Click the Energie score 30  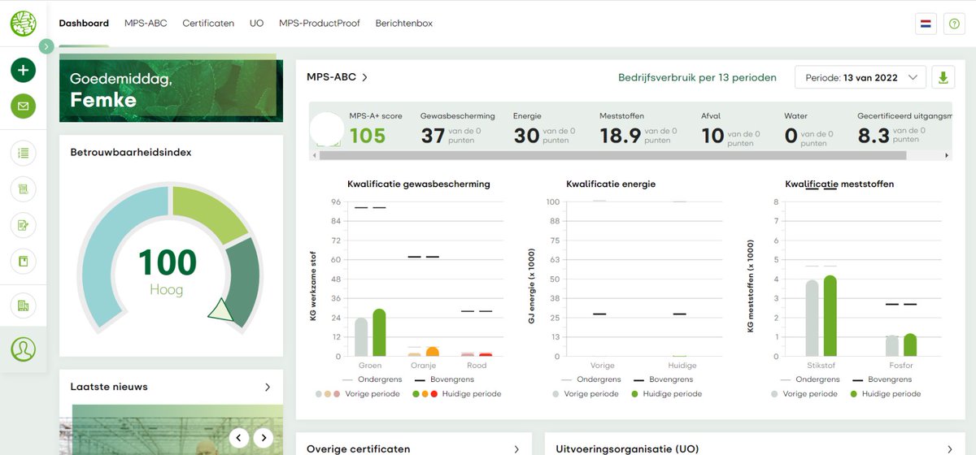[x=526, y=136]
